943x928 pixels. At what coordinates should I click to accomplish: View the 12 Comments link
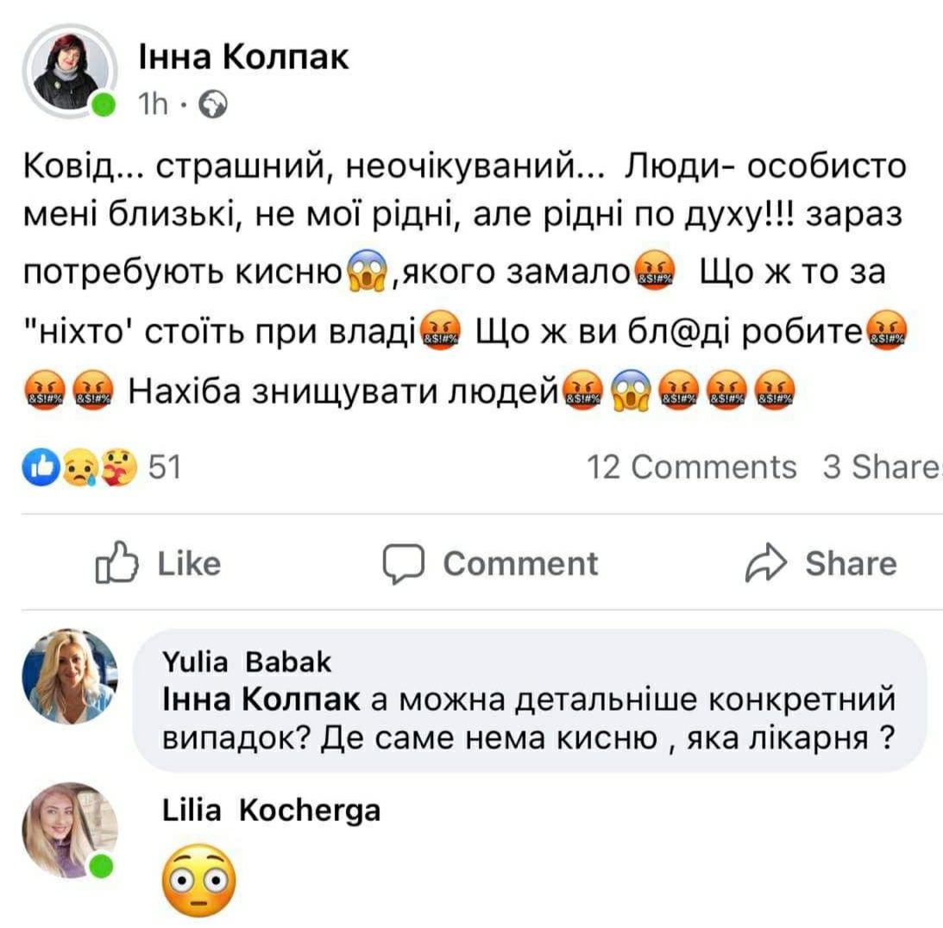tap(692, 467)
